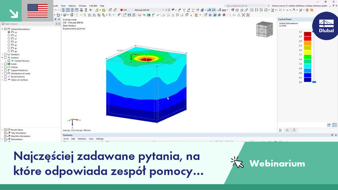Open the Options menu
Screen dimensions: 338x190
coord(72,6)
